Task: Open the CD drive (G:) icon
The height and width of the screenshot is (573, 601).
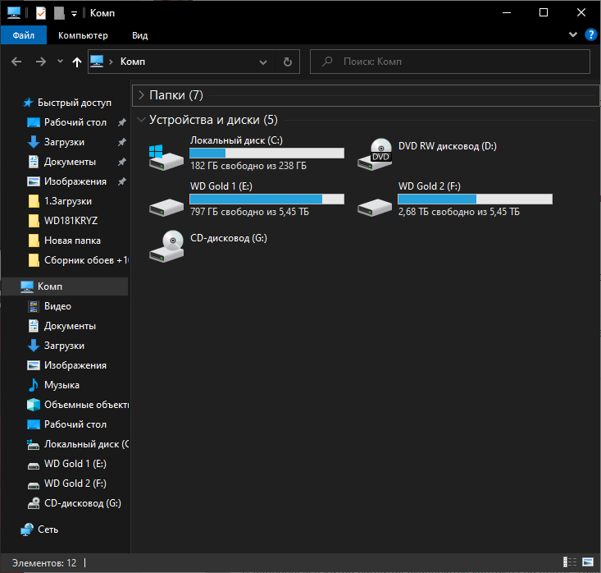Action: [x=166, y=245]
